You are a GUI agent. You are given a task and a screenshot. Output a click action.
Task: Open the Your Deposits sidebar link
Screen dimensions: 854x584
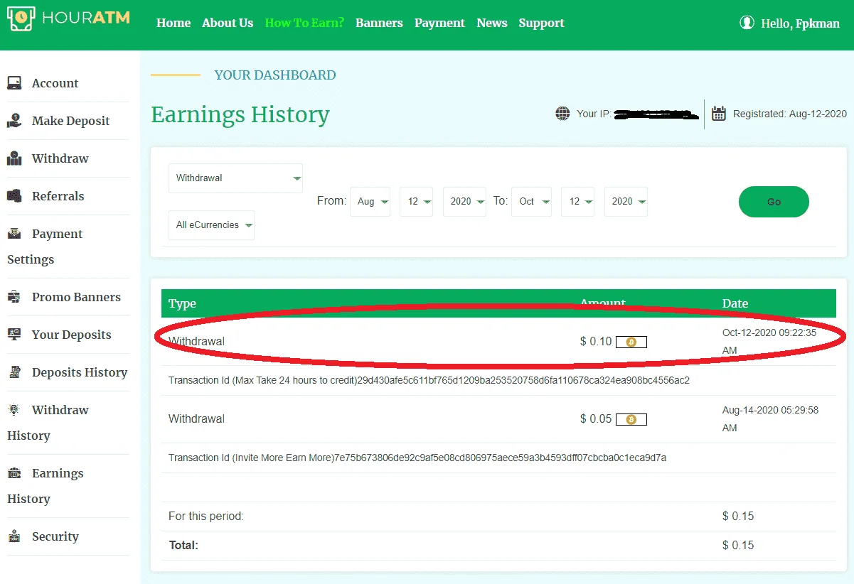[72, 335]
